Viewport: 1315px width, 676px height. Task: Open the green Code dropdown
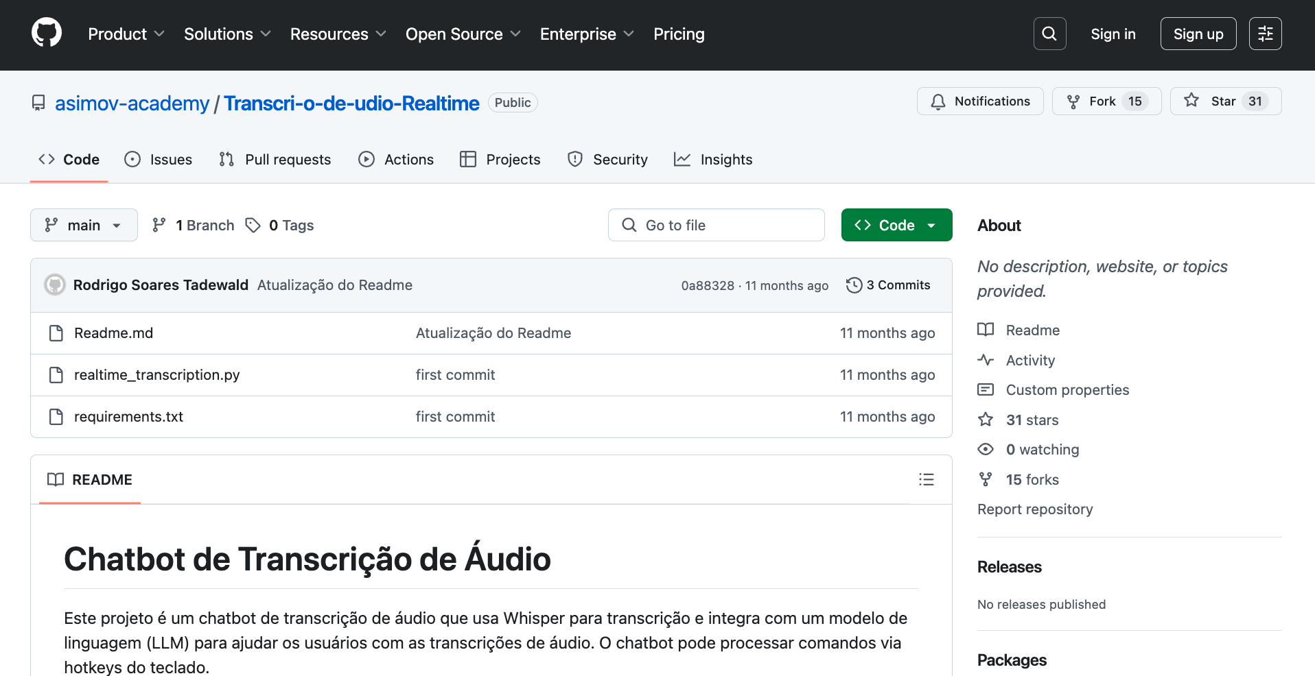pyautogui.click(x=896, y=226)
